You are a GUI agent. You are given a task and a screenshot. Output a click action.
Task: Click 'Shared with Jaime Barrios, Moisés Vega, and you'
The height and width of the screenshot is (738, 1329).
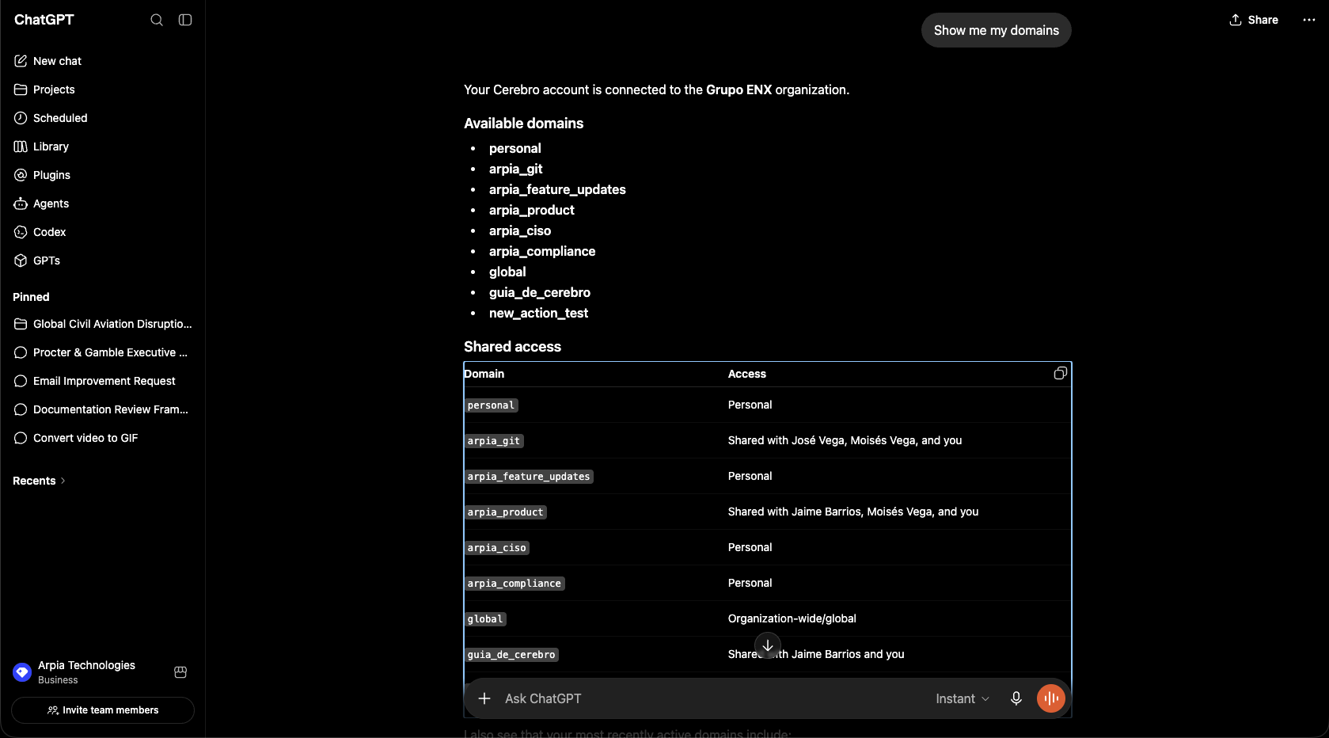point(853,512)
